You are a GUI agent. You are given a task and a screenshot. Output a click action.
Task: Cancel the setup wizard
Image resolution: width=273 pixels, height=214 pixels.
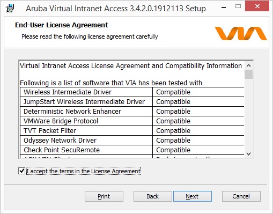tap(241, 196)
